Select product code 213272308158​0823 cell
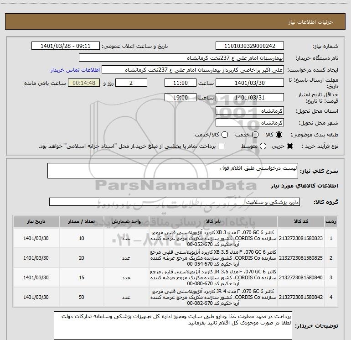This screenshot has height=340, width=351. click(x=301, y=238)
